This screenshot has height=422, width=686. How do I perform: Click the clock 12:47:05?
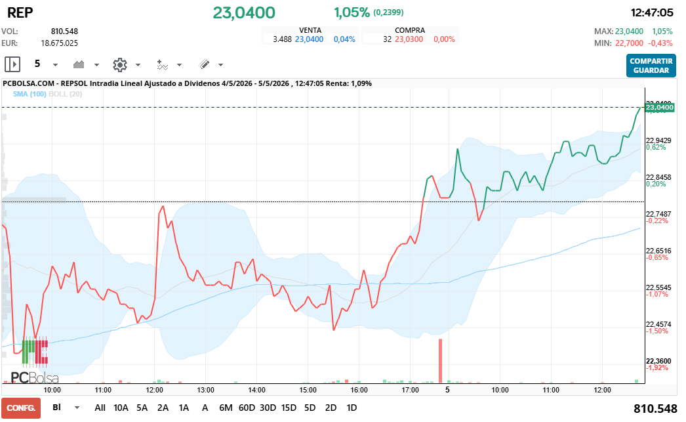tap(652, 12)
